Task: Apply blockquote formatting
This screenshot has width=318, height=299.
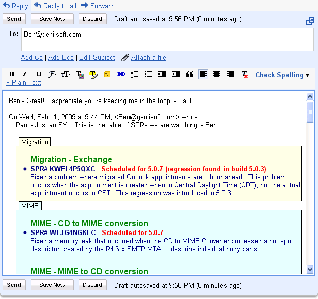Action: pos(189,74)
